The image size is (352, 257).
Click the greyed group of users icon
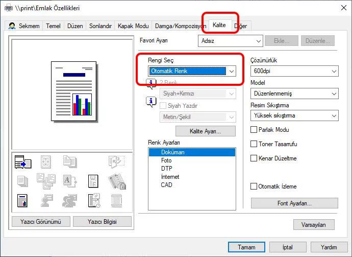tap(69, 201)
